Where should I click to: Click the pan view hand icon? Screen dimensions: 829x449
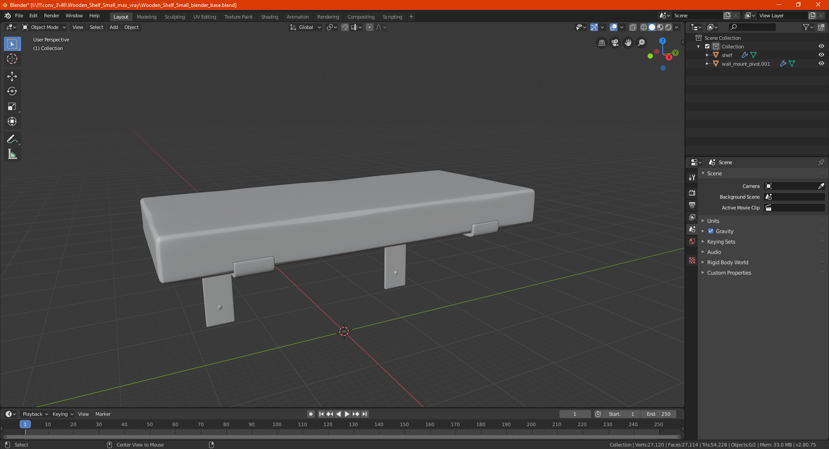[x=628, y=43]
